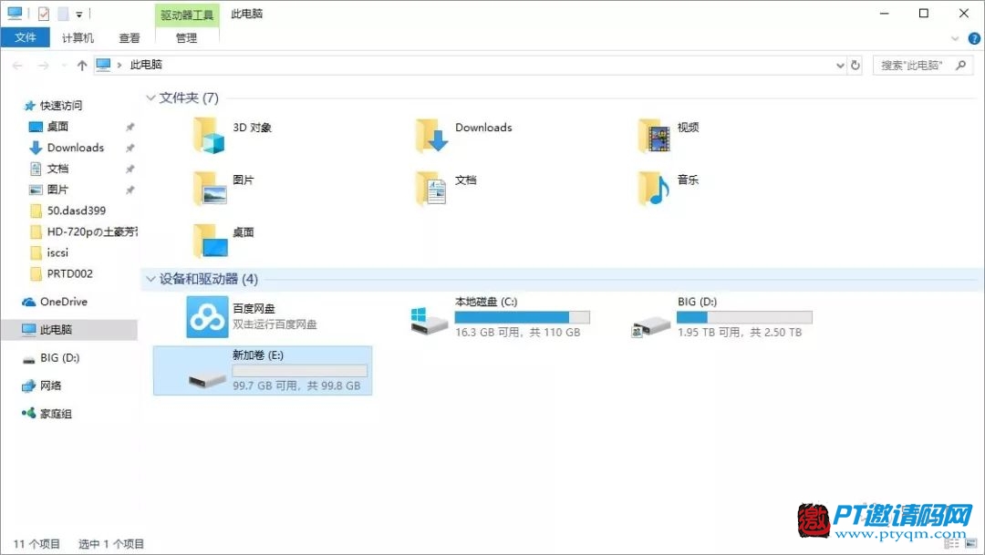The width and height of the screenshot is (985, 555).
Task: Select 此电脑 in the navigation pane
Action: point(69,330)
